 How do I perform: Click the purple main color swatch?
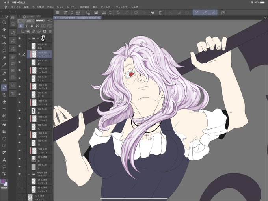(x=3, y=181)
